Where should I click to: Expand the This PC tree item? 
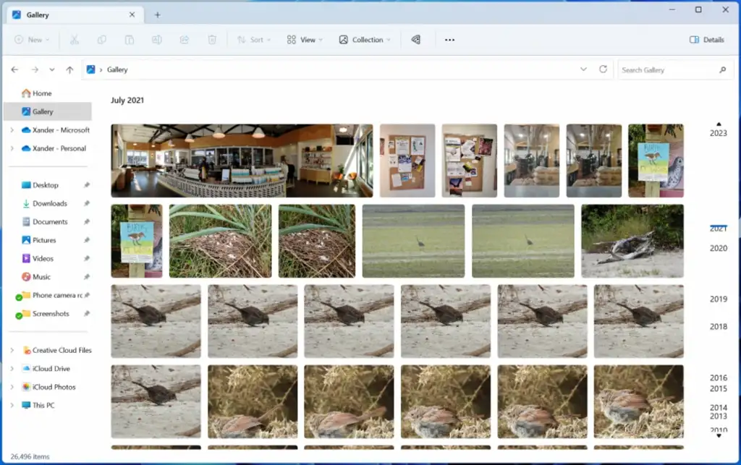click(x=11, y=405)
